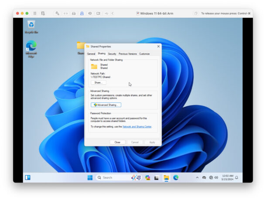This screenshot has height=200, width=266.
Task: Click the Share... button
Action: (x=98, y=82)
